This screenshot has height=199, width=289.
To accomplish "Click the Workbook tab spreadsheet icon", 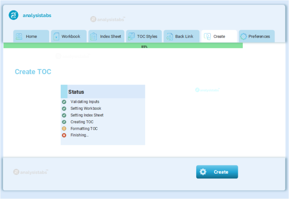I will click(x=56, y=36).
